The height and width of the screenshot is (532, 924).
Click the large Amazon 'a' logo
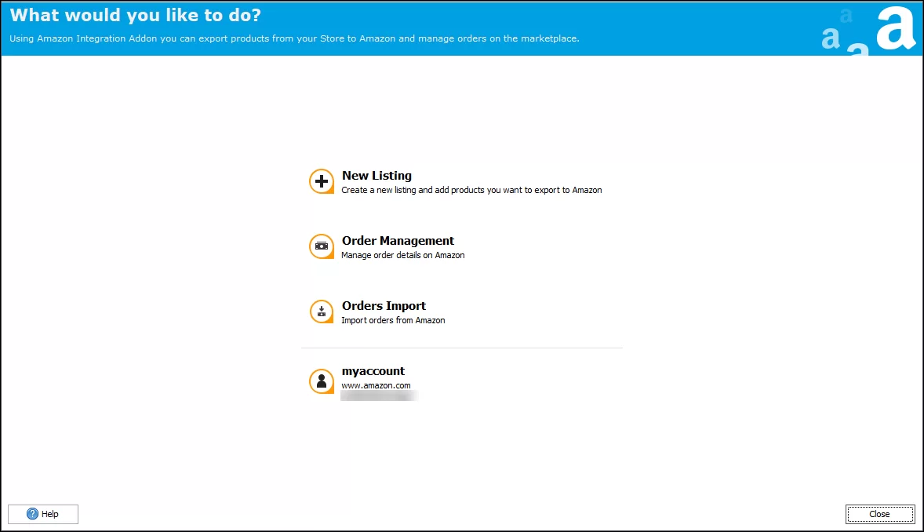click(895, 29)
